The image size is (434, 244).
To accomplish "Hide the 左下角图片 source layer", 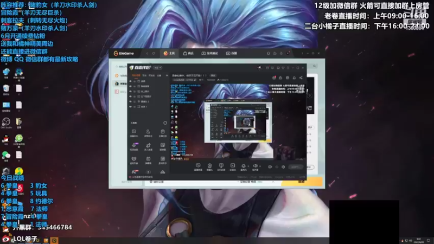I will 130,97.
